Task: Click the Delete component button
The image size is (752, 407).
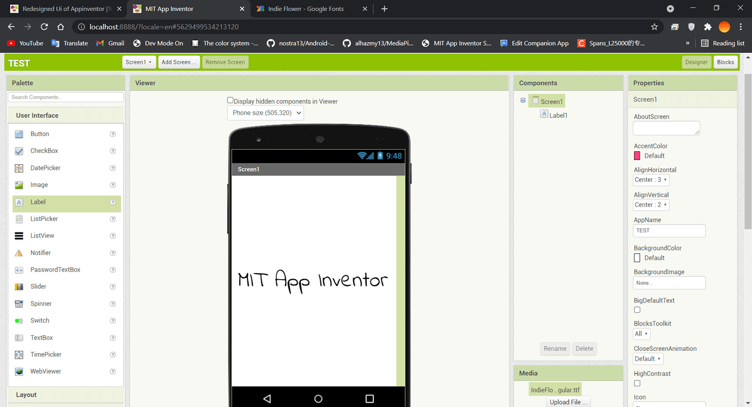Action: 584,349
